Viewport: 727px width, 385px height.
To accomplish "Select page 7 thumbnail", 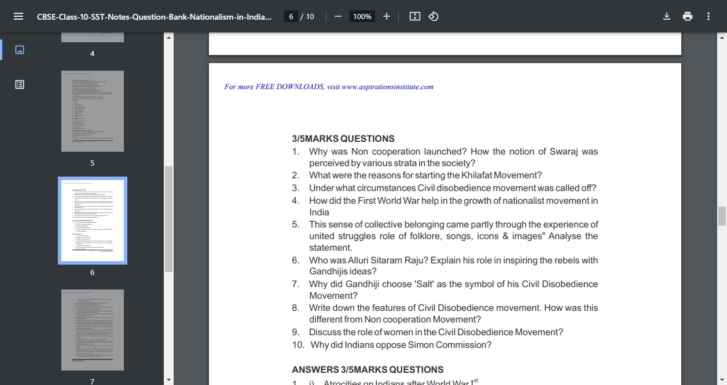I will coord(93,330).
